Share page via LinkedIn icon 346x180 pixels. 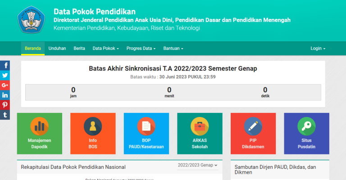click(x=5, y=95)
